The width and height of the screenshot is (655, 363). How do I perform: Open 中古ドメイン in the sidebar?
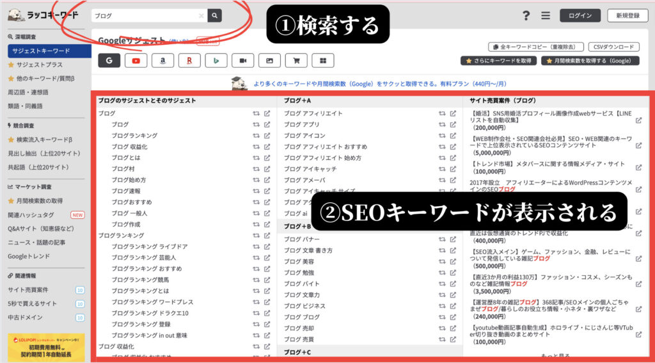pos(25,318)
